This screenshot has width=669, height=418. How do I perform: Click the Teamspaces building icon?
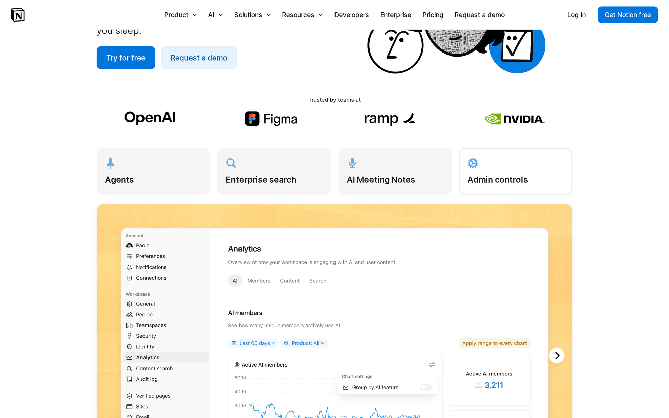(x=129, y=325)
